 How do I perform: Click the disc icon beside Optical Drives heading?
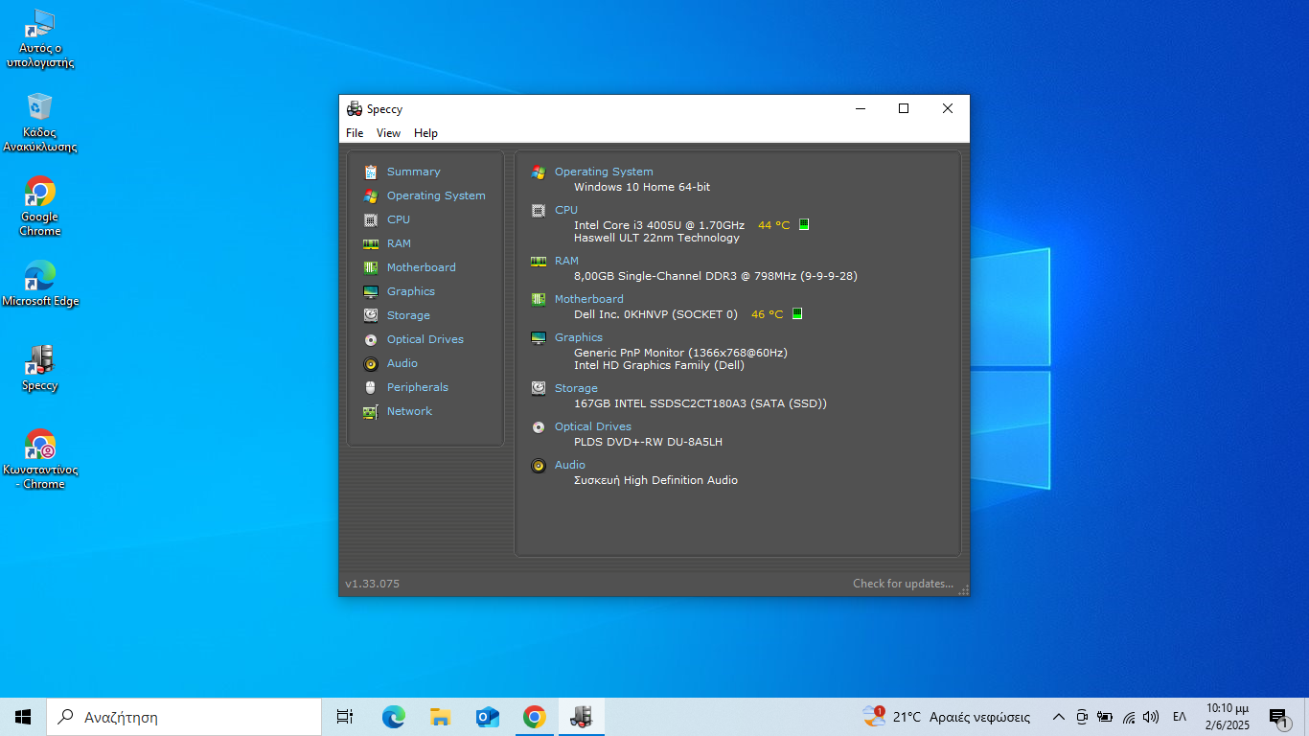click(539, 426)
